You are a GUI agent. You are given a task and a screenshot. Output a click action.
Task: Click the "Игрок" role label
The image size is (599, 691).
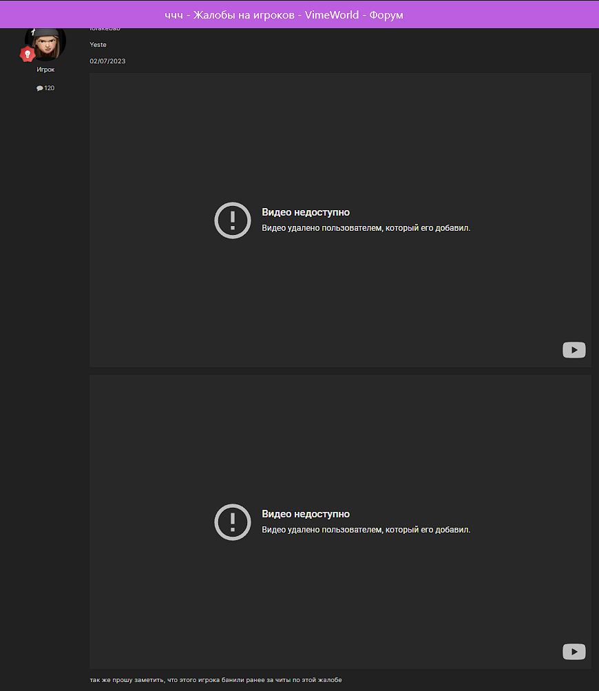(x=45, y=70)
